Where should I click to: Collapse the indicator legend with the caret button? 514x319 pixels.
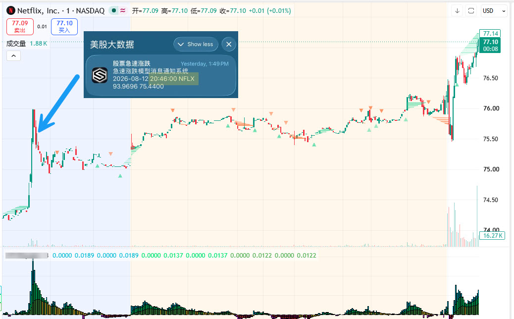[13, 56]
